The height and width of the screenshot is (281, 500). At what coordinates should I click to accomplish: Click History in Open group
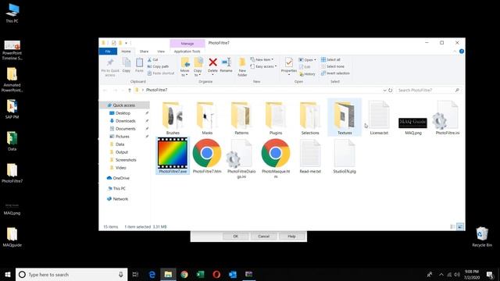point(307,74)
